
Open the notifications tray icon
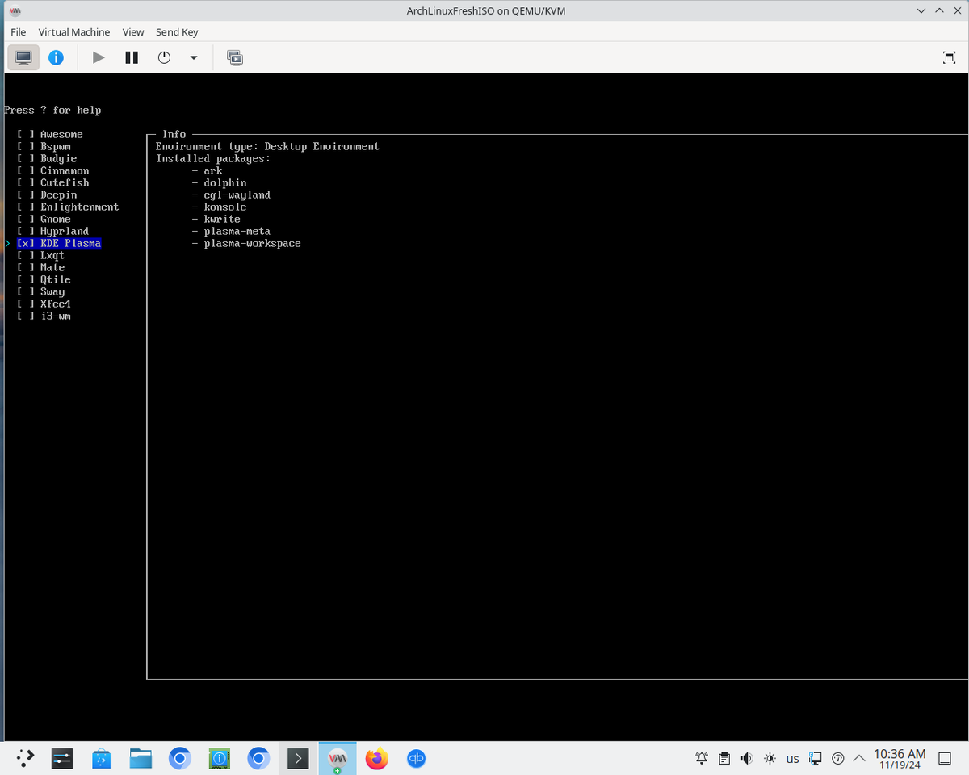click(702, 758)
